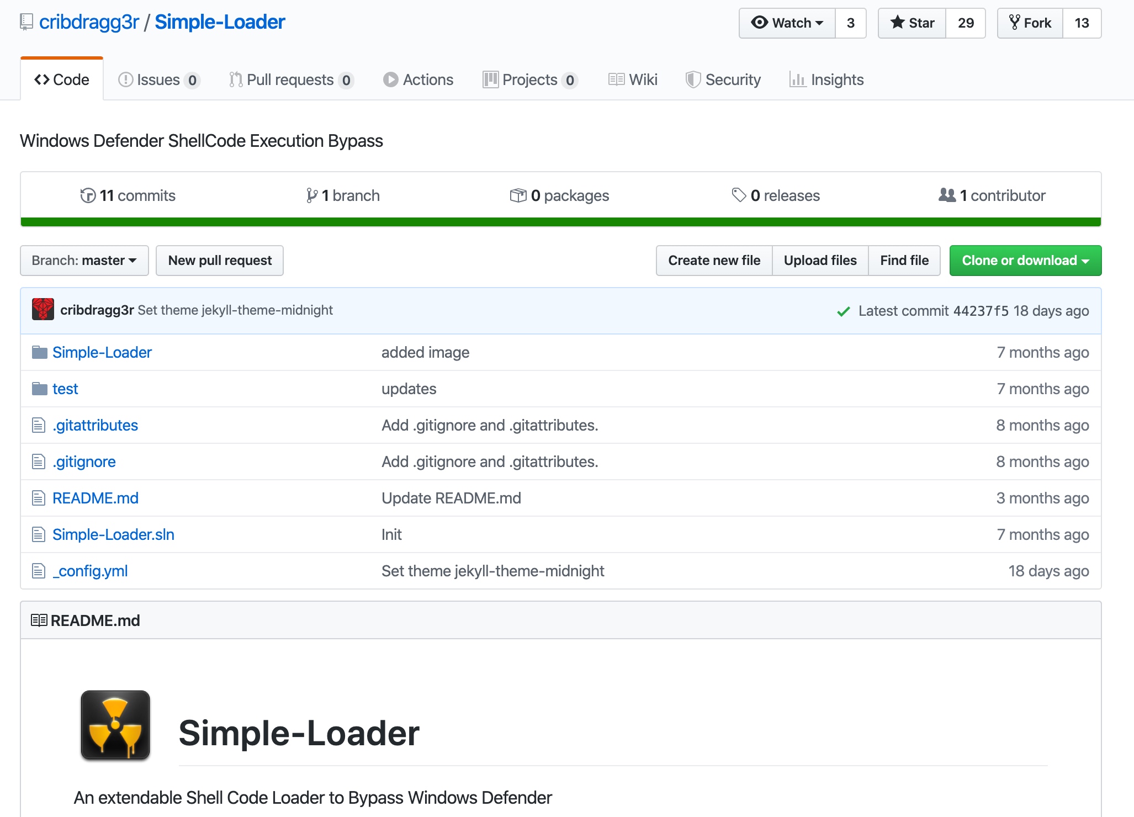Click the .gitattributes file icon
The height and width of the screenshot is (817, 1134).
(x=39, y=425)
